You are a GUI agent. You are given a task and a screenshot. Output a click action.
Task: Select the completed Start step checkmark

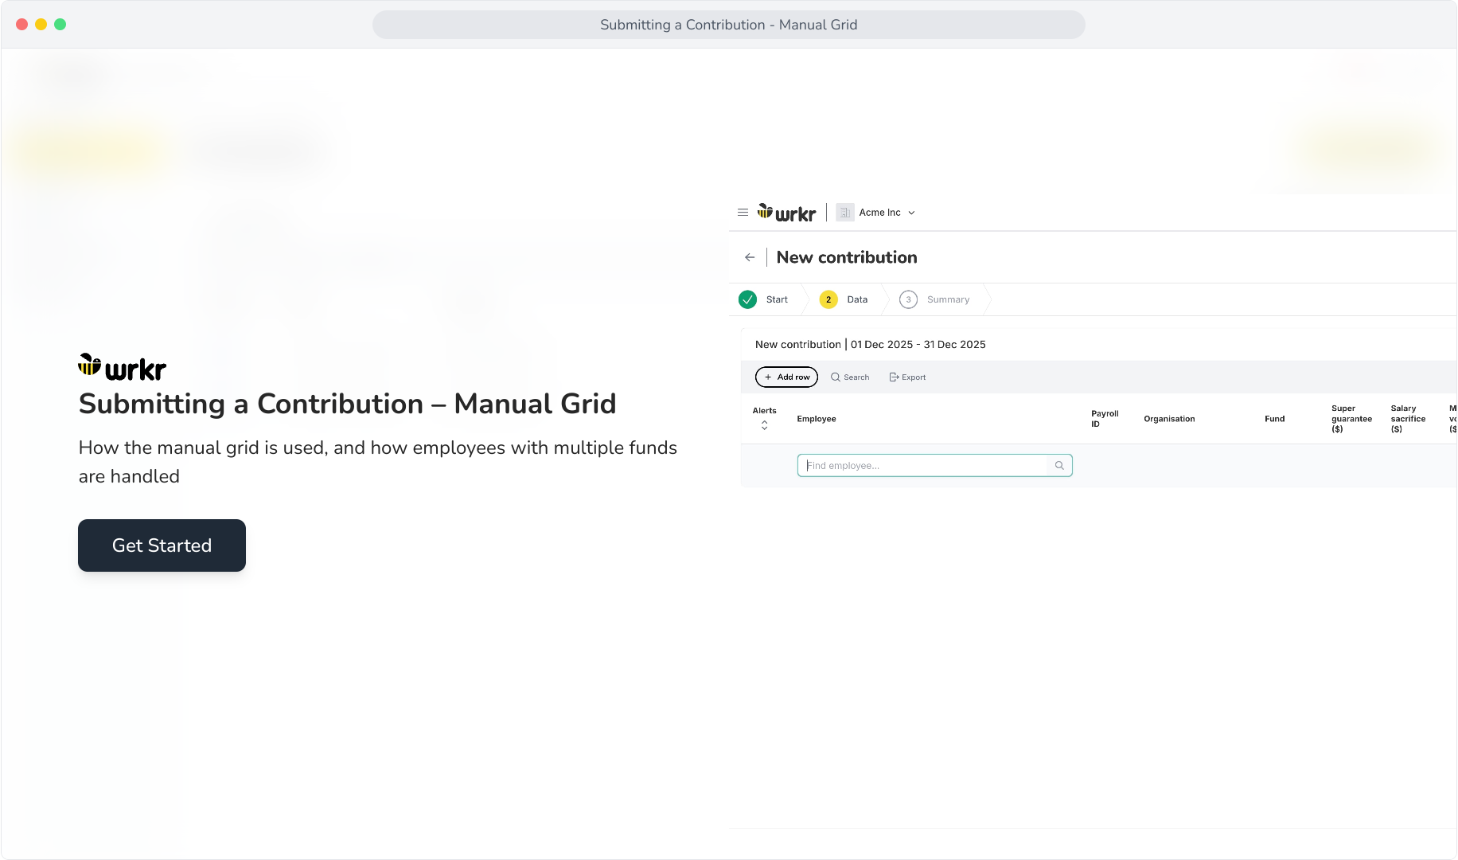point(747,299)
